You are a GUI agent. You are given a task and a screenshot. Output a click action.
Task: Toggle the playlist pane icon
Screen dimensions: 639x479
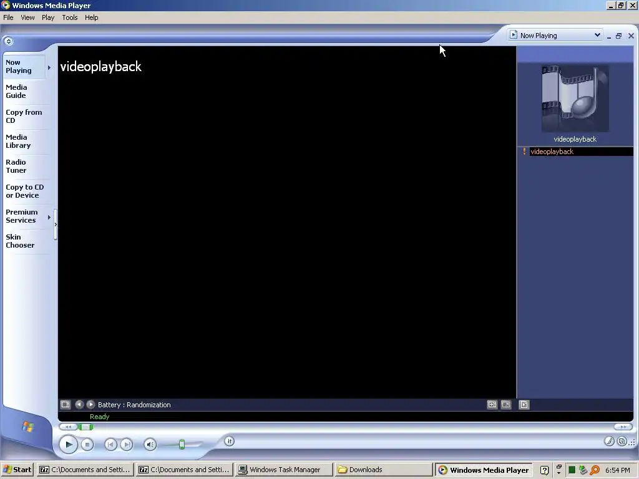click(x=524, y=404)
